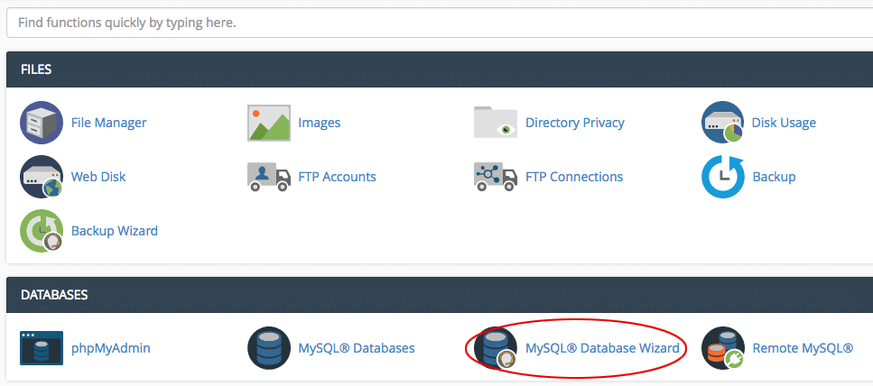The height and width of the screenshot is (386, 873).
Task: Open the File Manager icon
Action: [x=42, y=123]
